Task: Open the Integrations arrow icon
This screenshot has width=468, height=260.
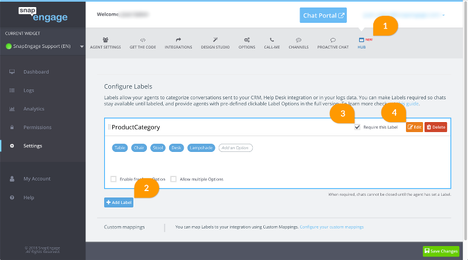Action: click(178, 40)
